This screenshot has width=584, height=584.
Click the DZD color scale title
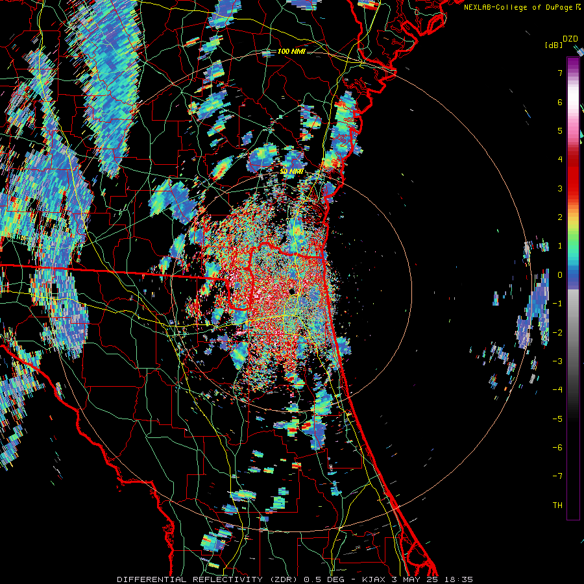coord(570,39)
